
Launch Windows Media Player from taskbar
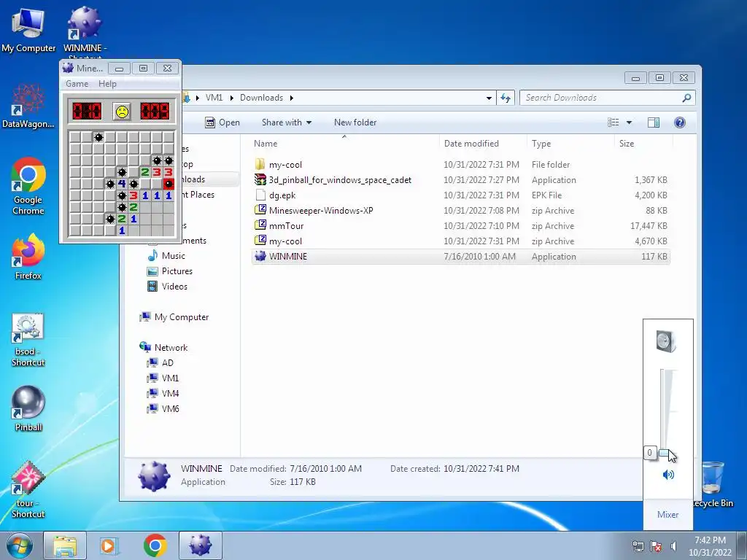[x=108, y=545]
